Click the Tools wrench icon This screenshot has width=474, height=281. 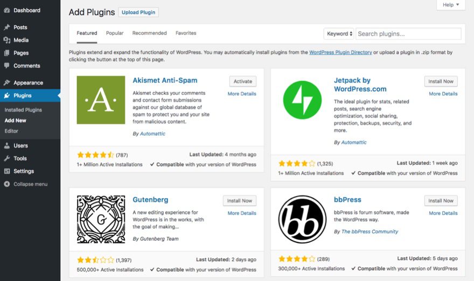(6, 158)
